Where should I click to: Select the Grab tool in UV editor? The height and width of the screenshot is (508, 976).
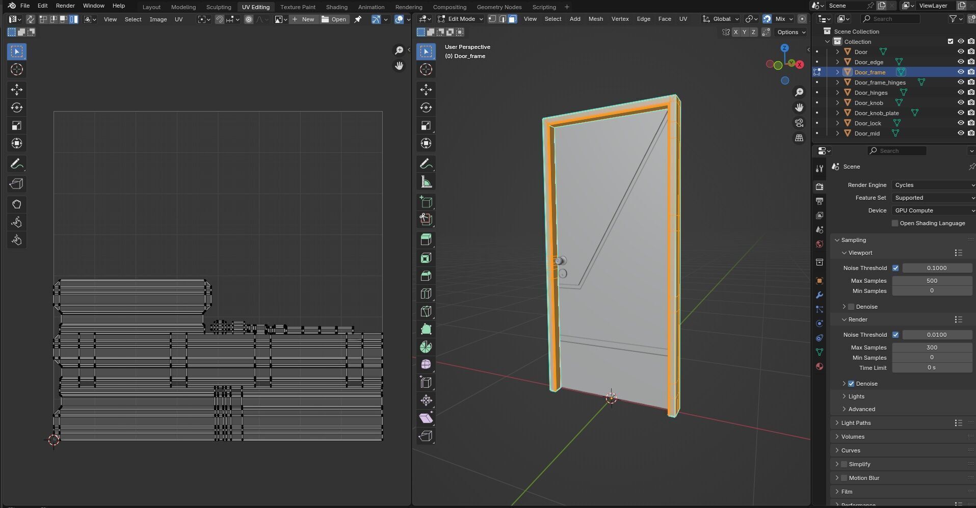click(x=17, y=204)
